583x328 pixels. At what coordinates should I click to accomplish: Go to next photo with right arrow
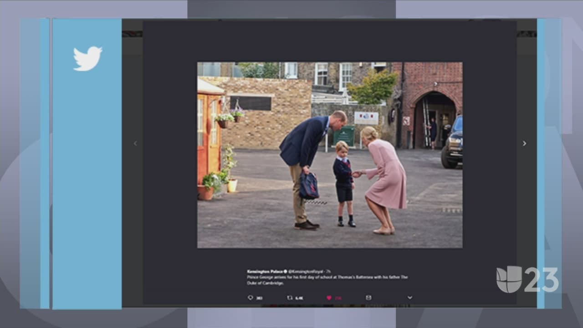[x=524, y=143]
